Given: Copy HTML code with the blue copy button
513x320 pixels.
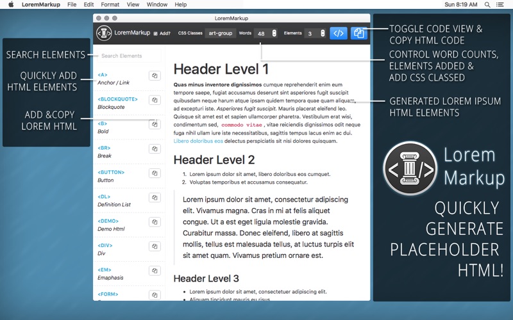Looking at the screenshot, I should [359, 33].
